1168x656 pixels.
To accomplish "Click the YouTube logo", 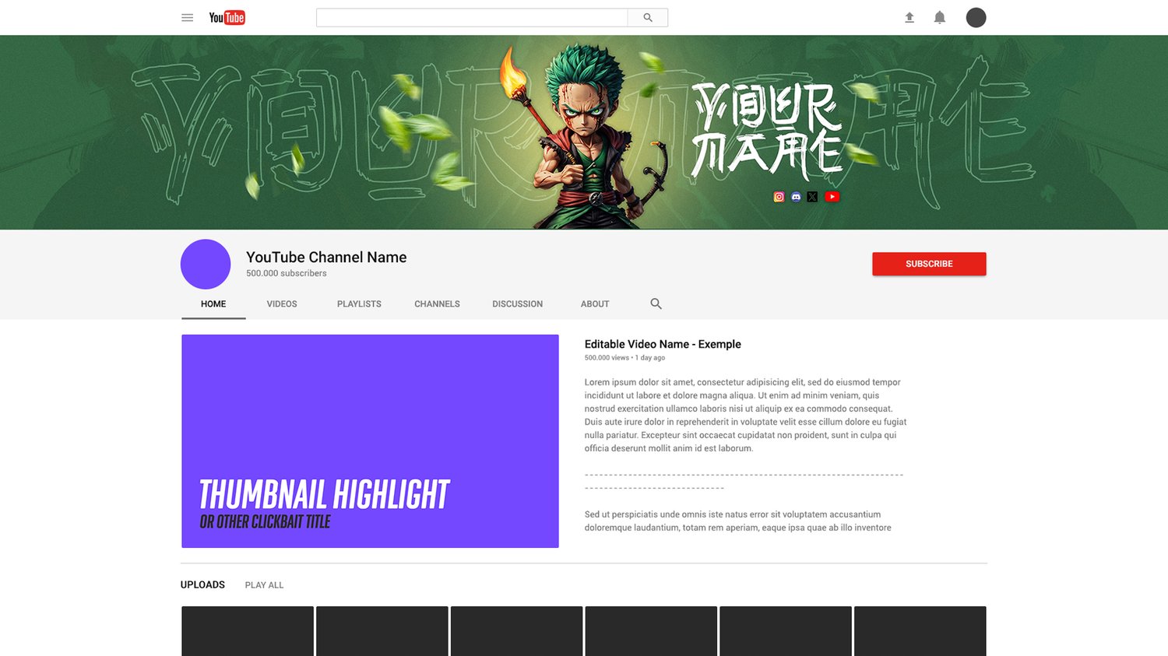I will 227,17.
